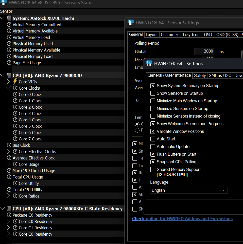Click the clock icon beside Virtual Memory Committed
Image resolution: width=243 pixels, height=244 pixels.
click(x=9, y=25)
